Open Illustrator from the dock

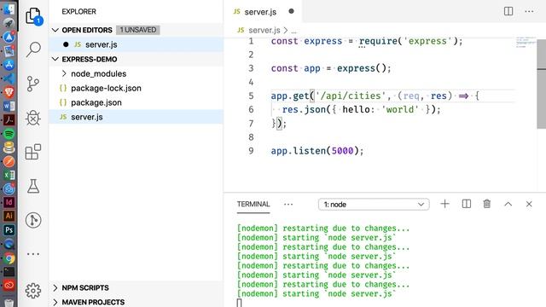[9, 216]
